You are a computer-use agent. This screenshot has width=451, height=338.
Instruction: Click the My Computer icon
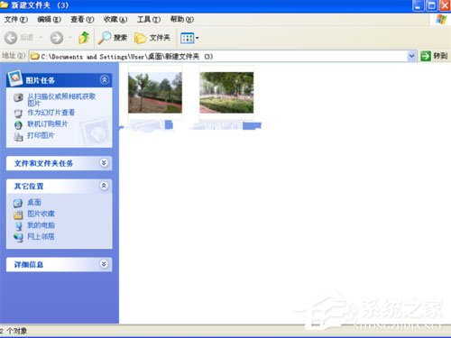pyautogui.click(x=18, y=226)
